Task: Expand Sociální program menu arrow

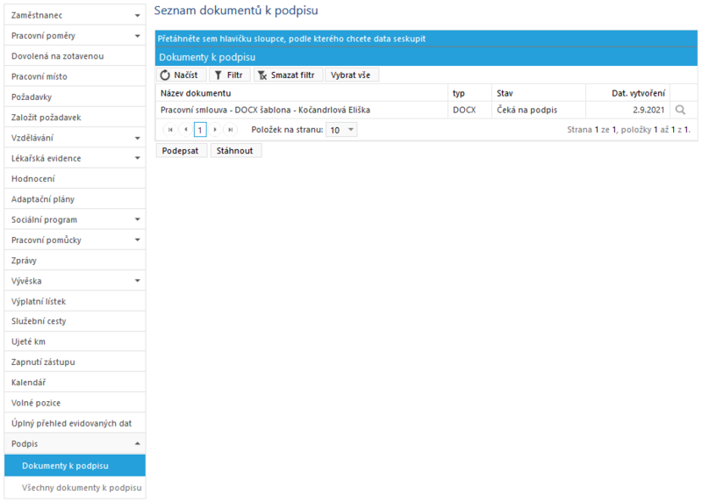Action: 138,219
